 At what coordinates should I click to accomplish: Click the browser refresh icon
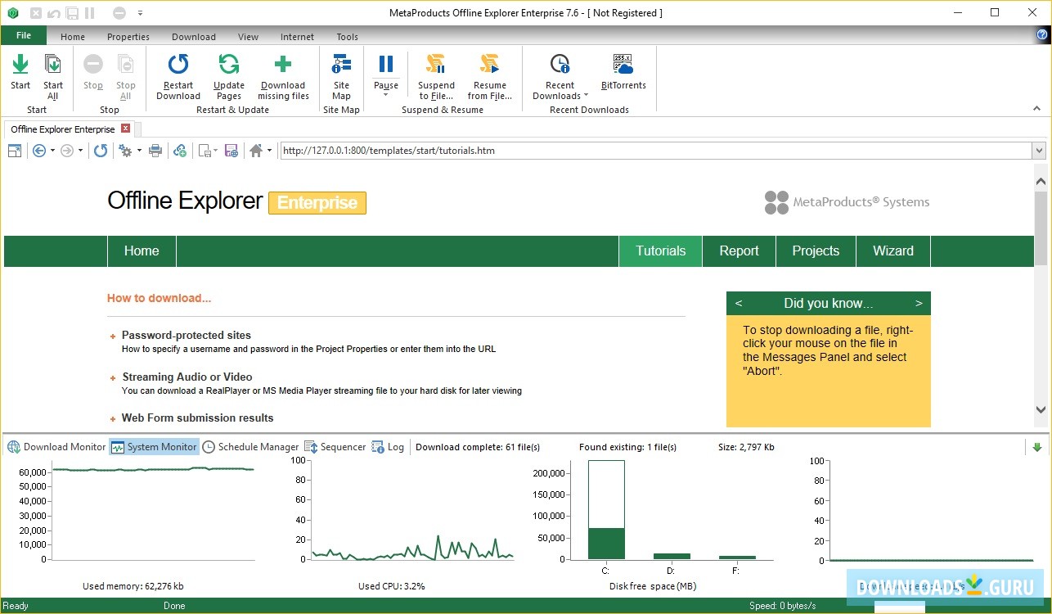click(x=101, y=151)
